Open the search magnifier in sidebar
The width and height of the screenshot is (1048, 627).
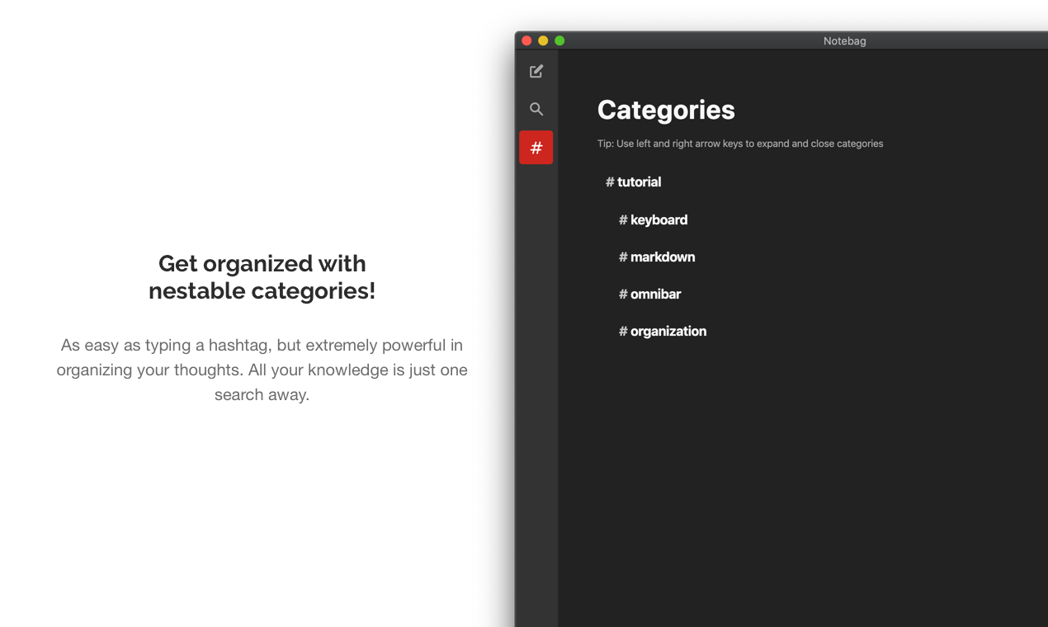pyautogui.click(x=536, y=109)
